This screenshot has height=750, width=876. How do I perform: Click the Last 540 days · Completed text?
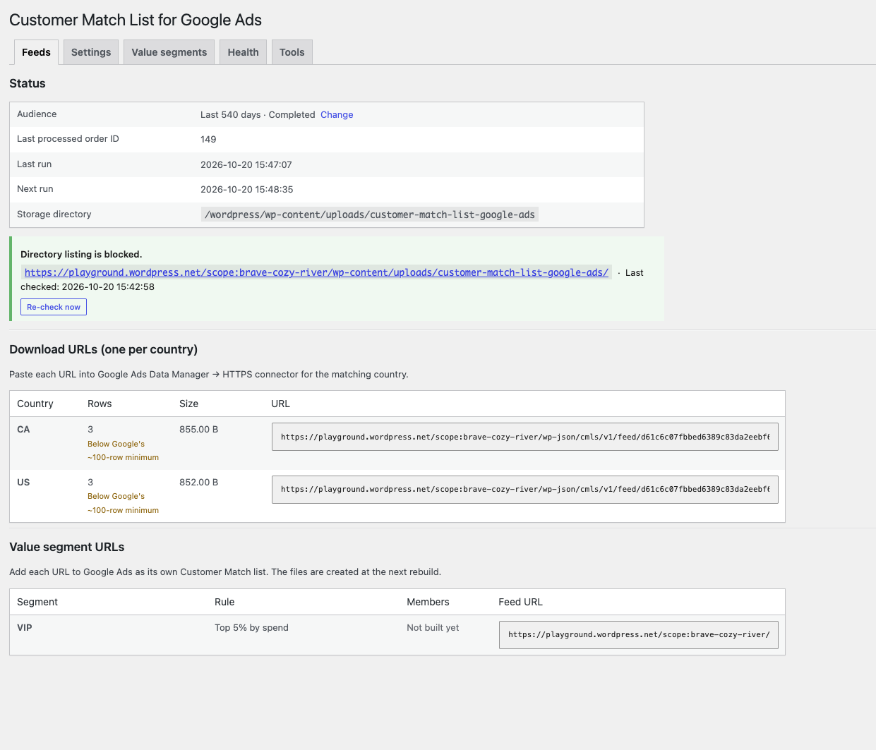[258, 115]
